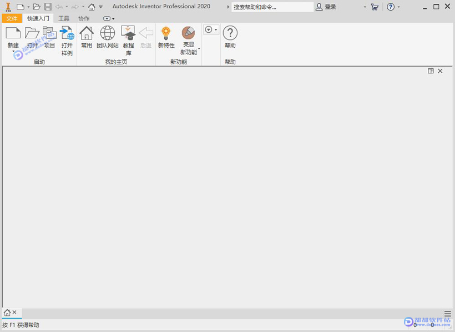Switch to the 工具 (Tools) tab
The image size is (455, 332).
coord(64,18)
